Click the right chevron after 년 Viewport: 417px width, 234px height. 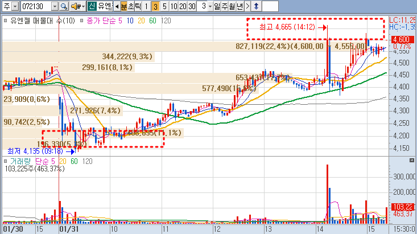[247, 6]
